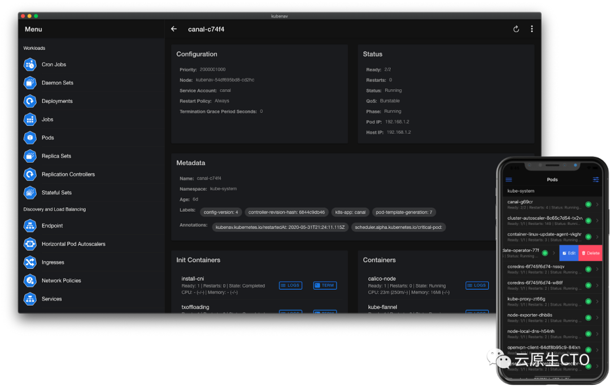
Task: Click the Node value kubenav-54df695bd8-cd2hc
Action: pyautogui.click(x=225, y=80)
